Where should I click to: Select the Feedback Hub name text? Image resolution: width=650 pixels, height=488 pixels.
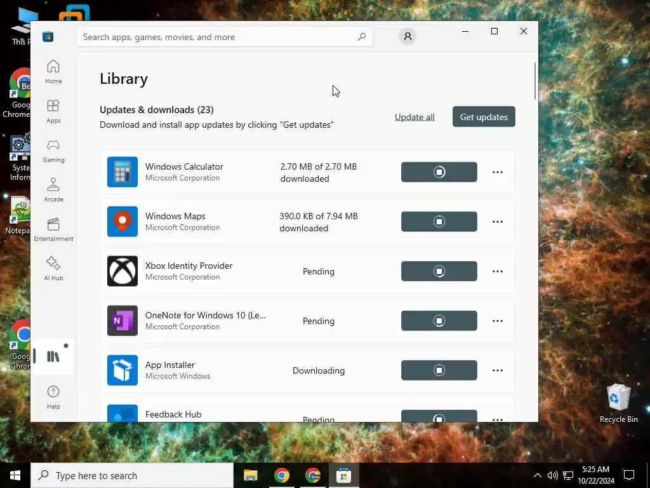pos(173,414)
